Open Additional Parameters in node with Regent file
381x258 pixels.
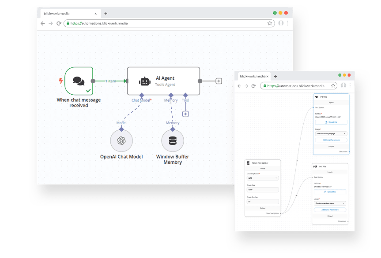point(331,140)
